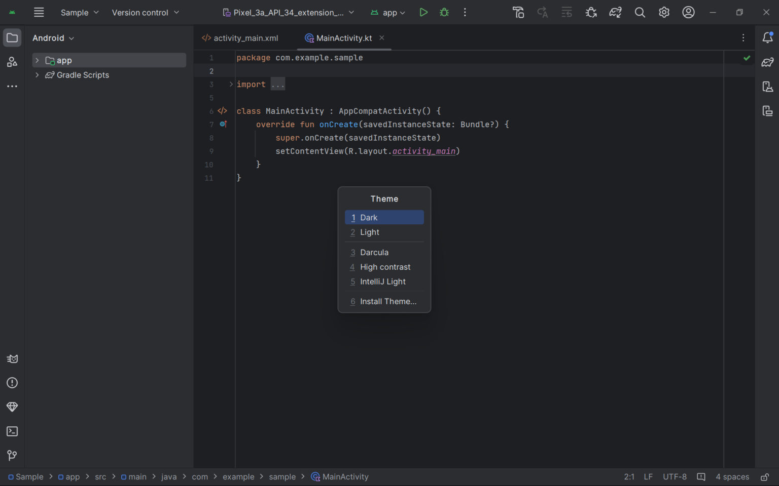Open the app run configuration dropdown
Screen dimensions: 779x486
point(388,12)
